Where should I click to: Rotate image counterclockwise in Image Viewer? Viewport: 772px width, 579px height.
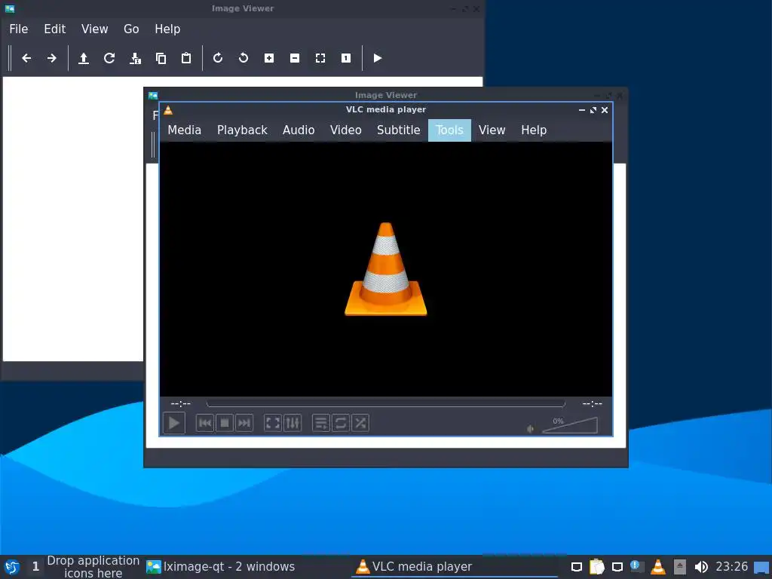pos(244,58)
